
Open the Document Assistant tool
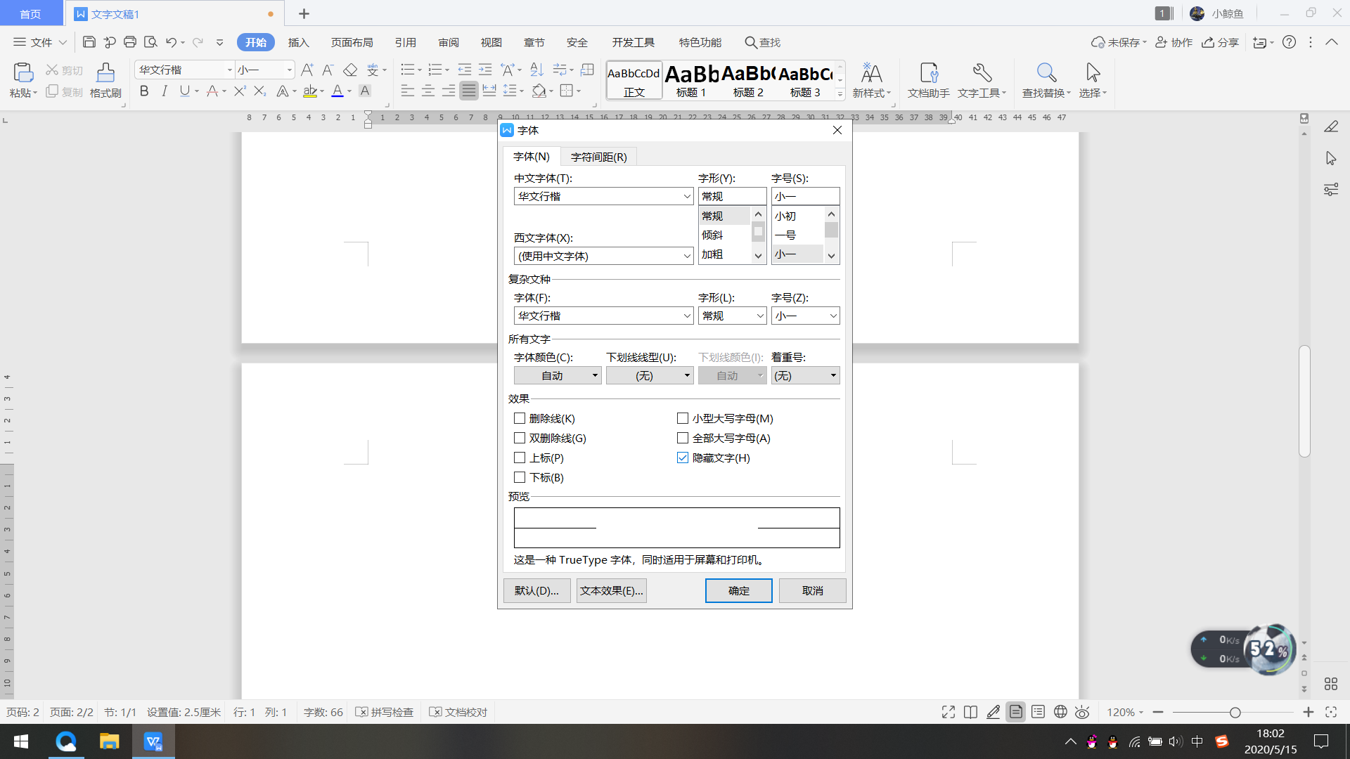(x=928, y=73)
